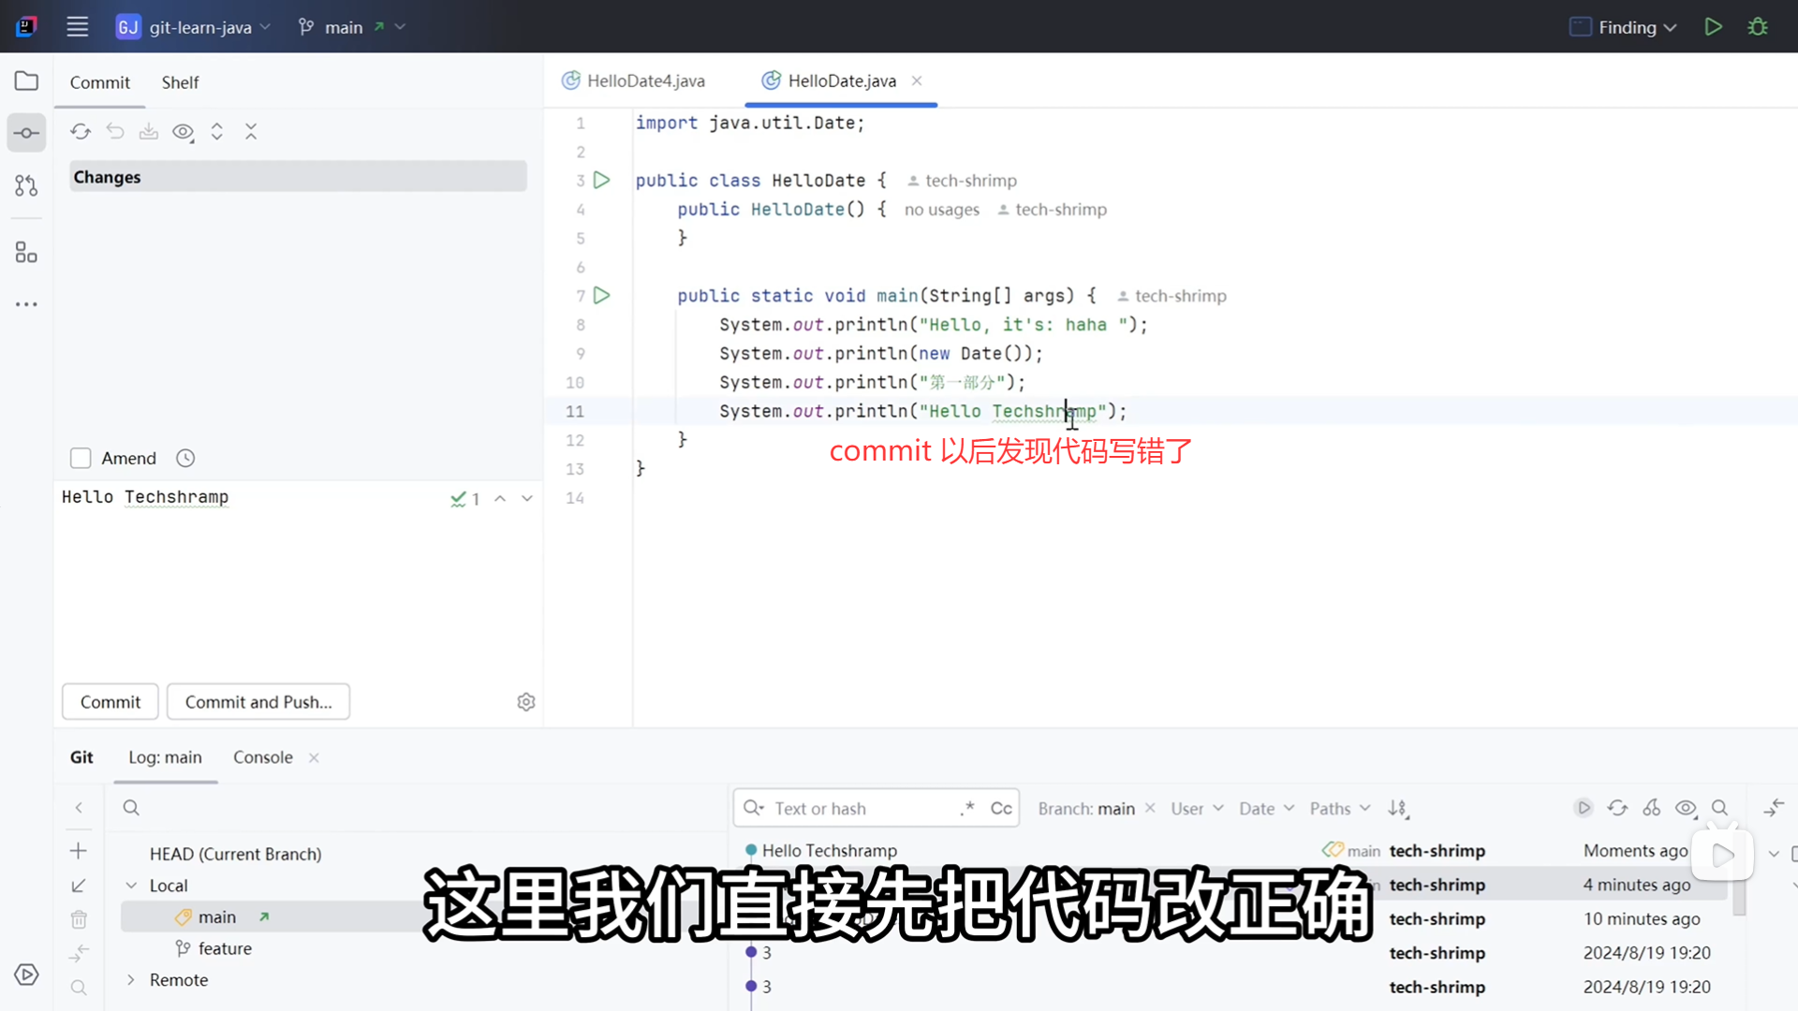Toggle match case Cc in log search
The height and width of the screenshot is (1011, 1798).
click(x=1001, y=809)
